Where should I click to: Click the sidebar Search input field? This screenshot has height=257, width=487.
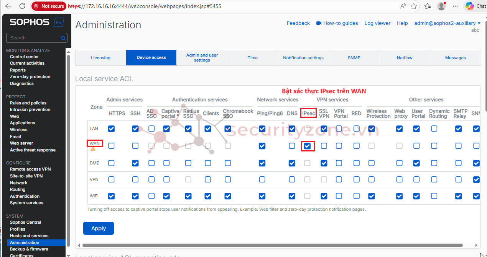[x=34, y=38]
